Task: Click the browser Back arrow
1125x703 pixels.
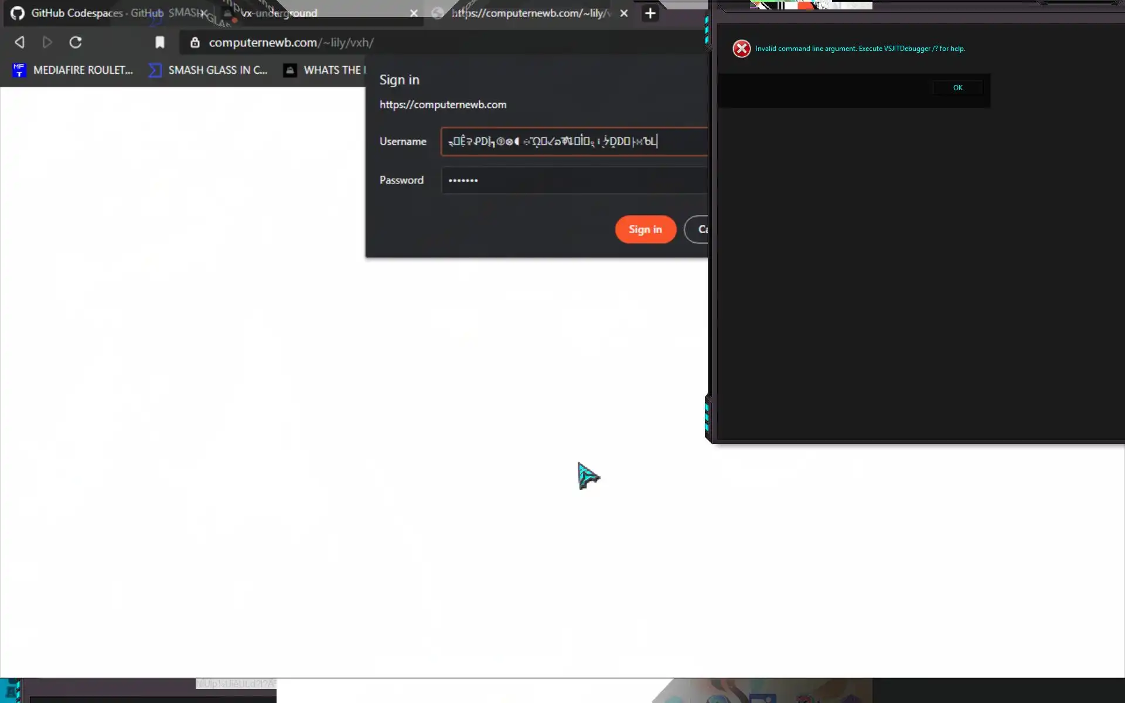Action: point(19,42)
